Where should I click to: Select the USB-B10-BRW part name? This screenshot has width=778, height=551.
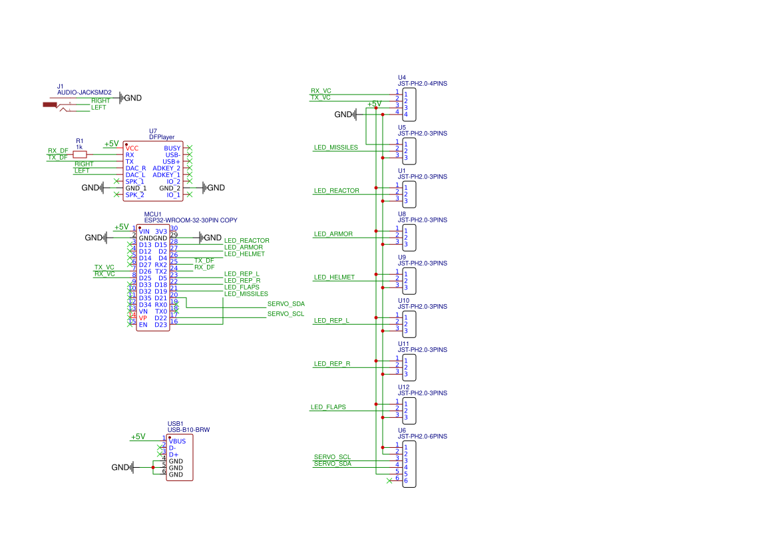pyautogui.click(x=188, y=430)
